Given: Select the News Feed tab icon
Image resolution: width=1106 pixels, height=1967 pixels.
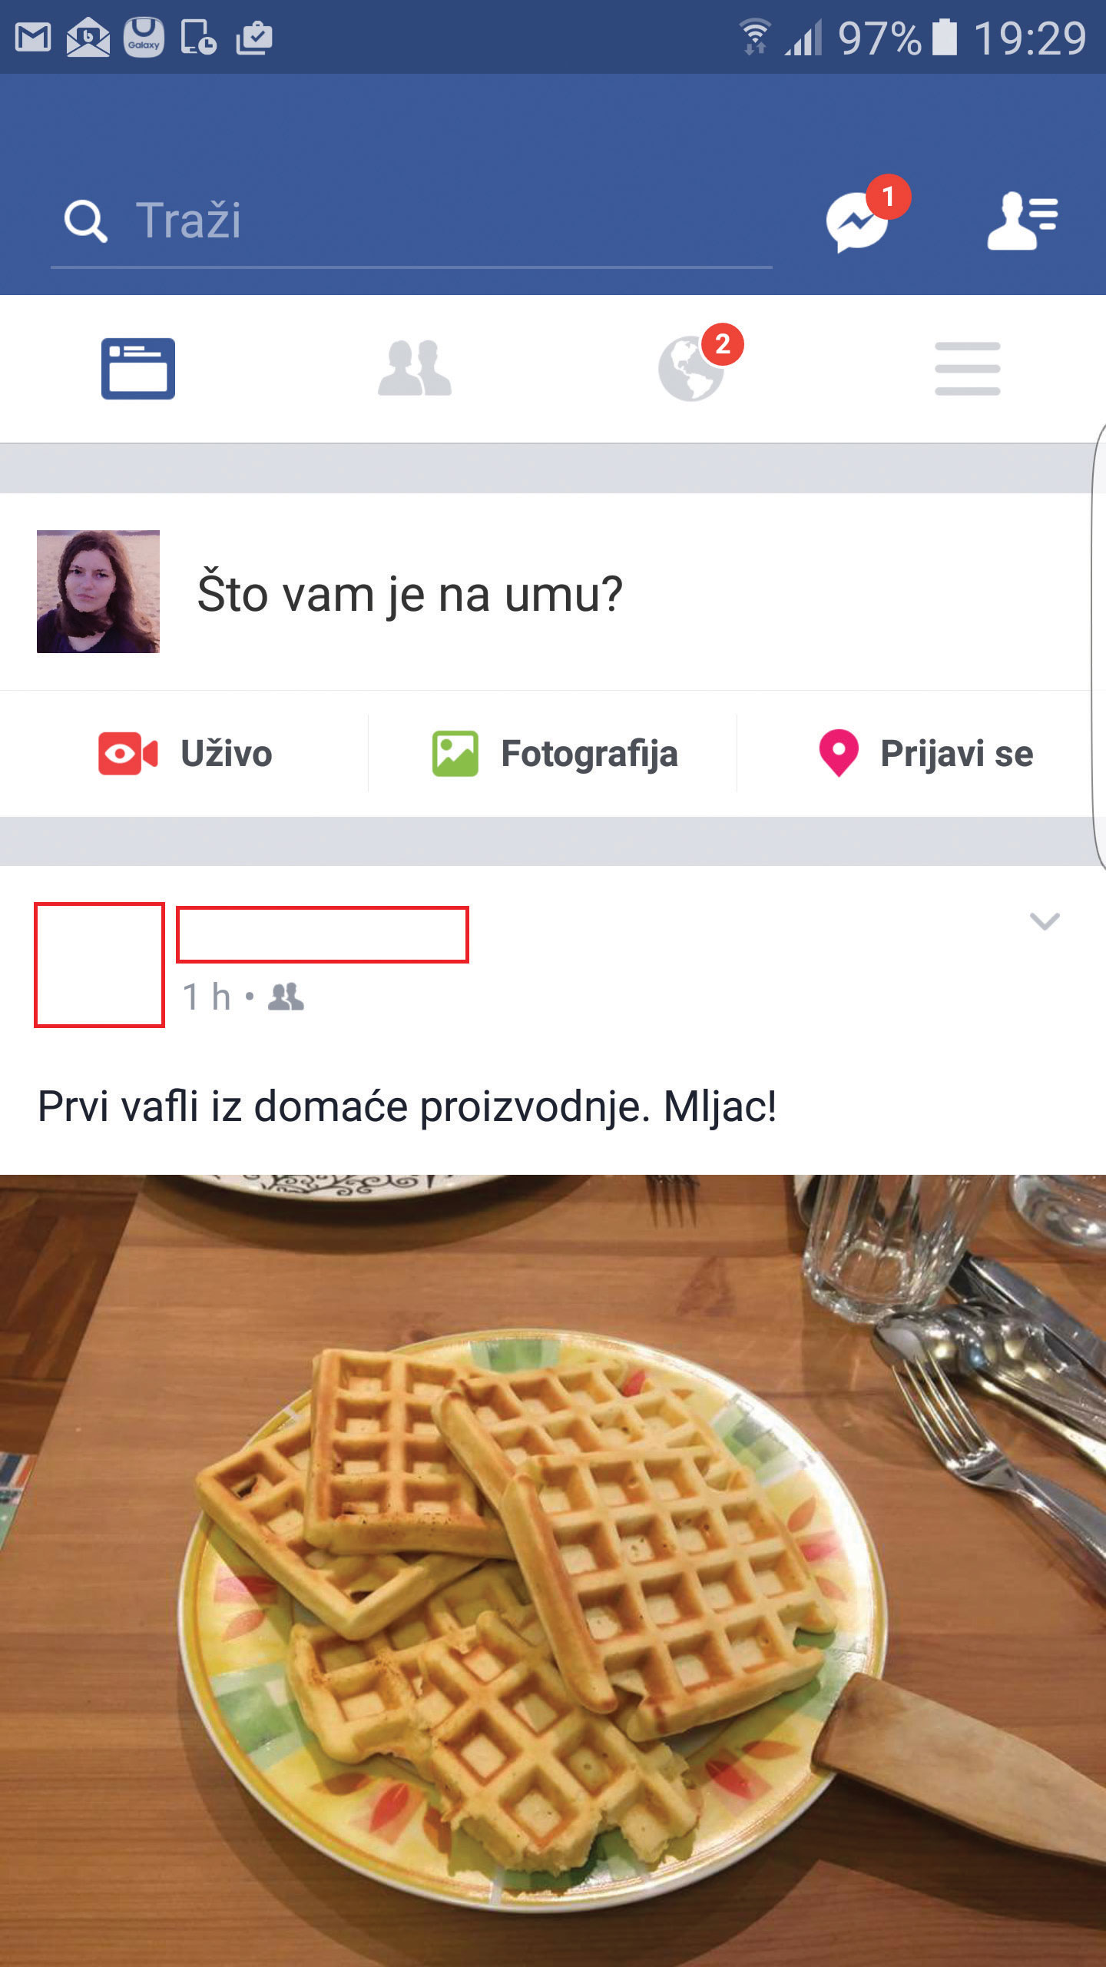Looking at the screenshot, I should click(x=138, y=368).
